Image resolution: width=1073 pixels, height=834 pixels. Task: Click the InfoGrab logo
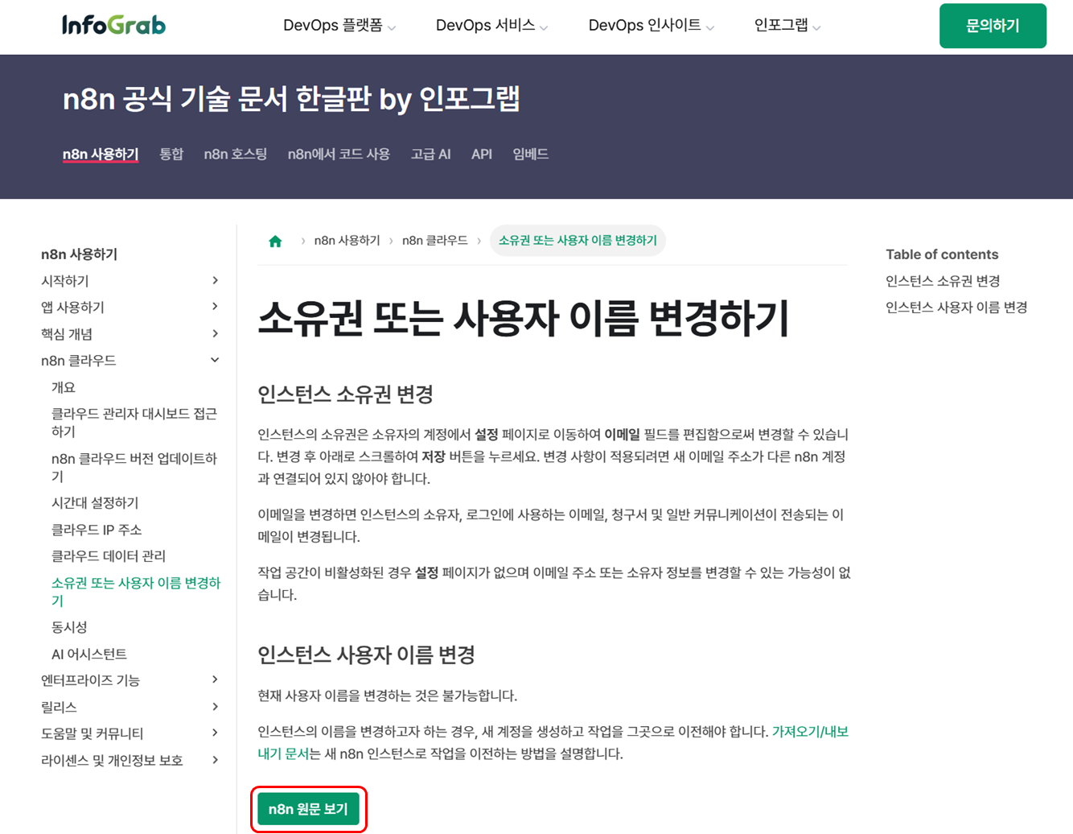coord(113,25)
